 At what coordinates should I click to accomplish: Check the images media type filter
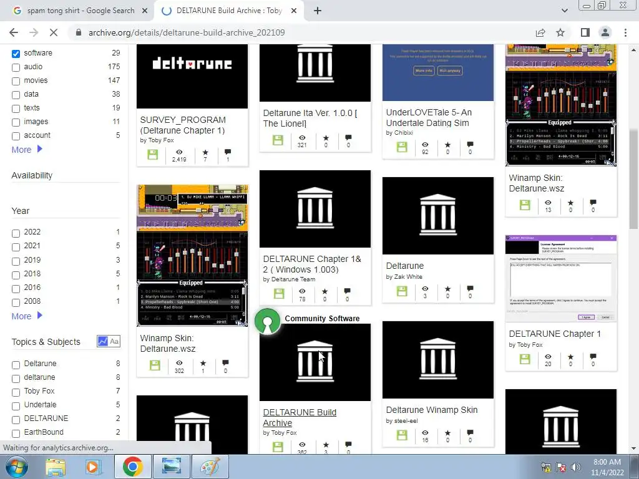16,122
